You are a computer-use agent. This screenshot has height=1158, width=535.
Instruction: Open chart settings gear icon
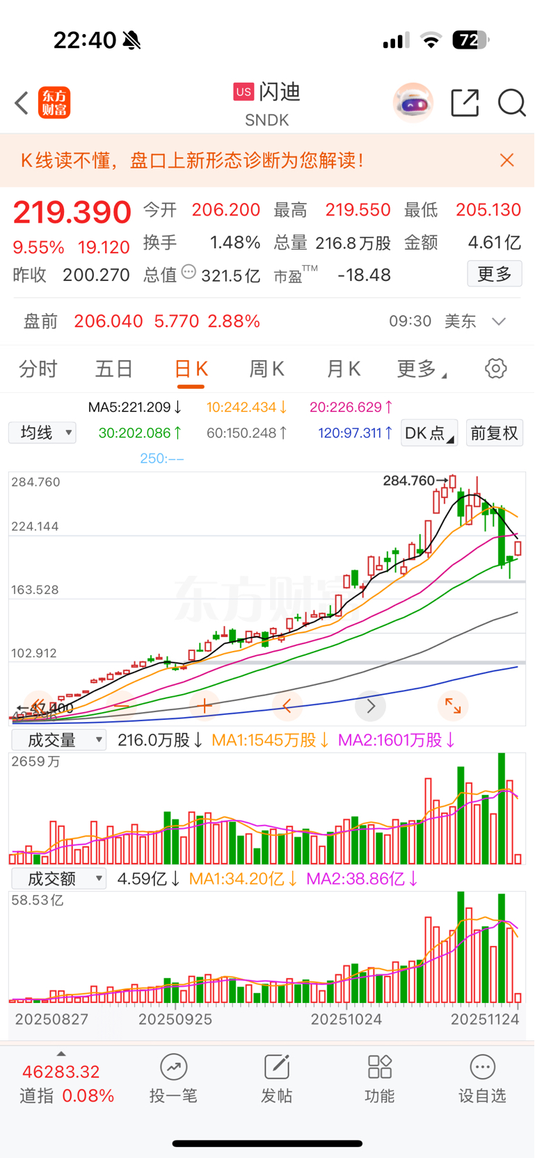click(x=495, y=369)
